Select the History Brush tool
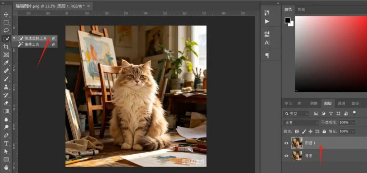 click(x=6, y=95)
